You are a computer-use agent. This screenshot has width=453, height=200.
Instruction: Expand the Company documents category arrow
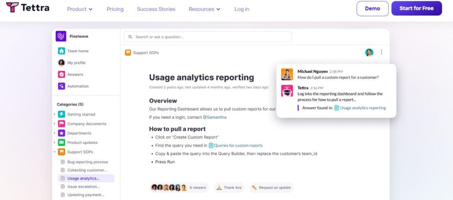[54, 124]
